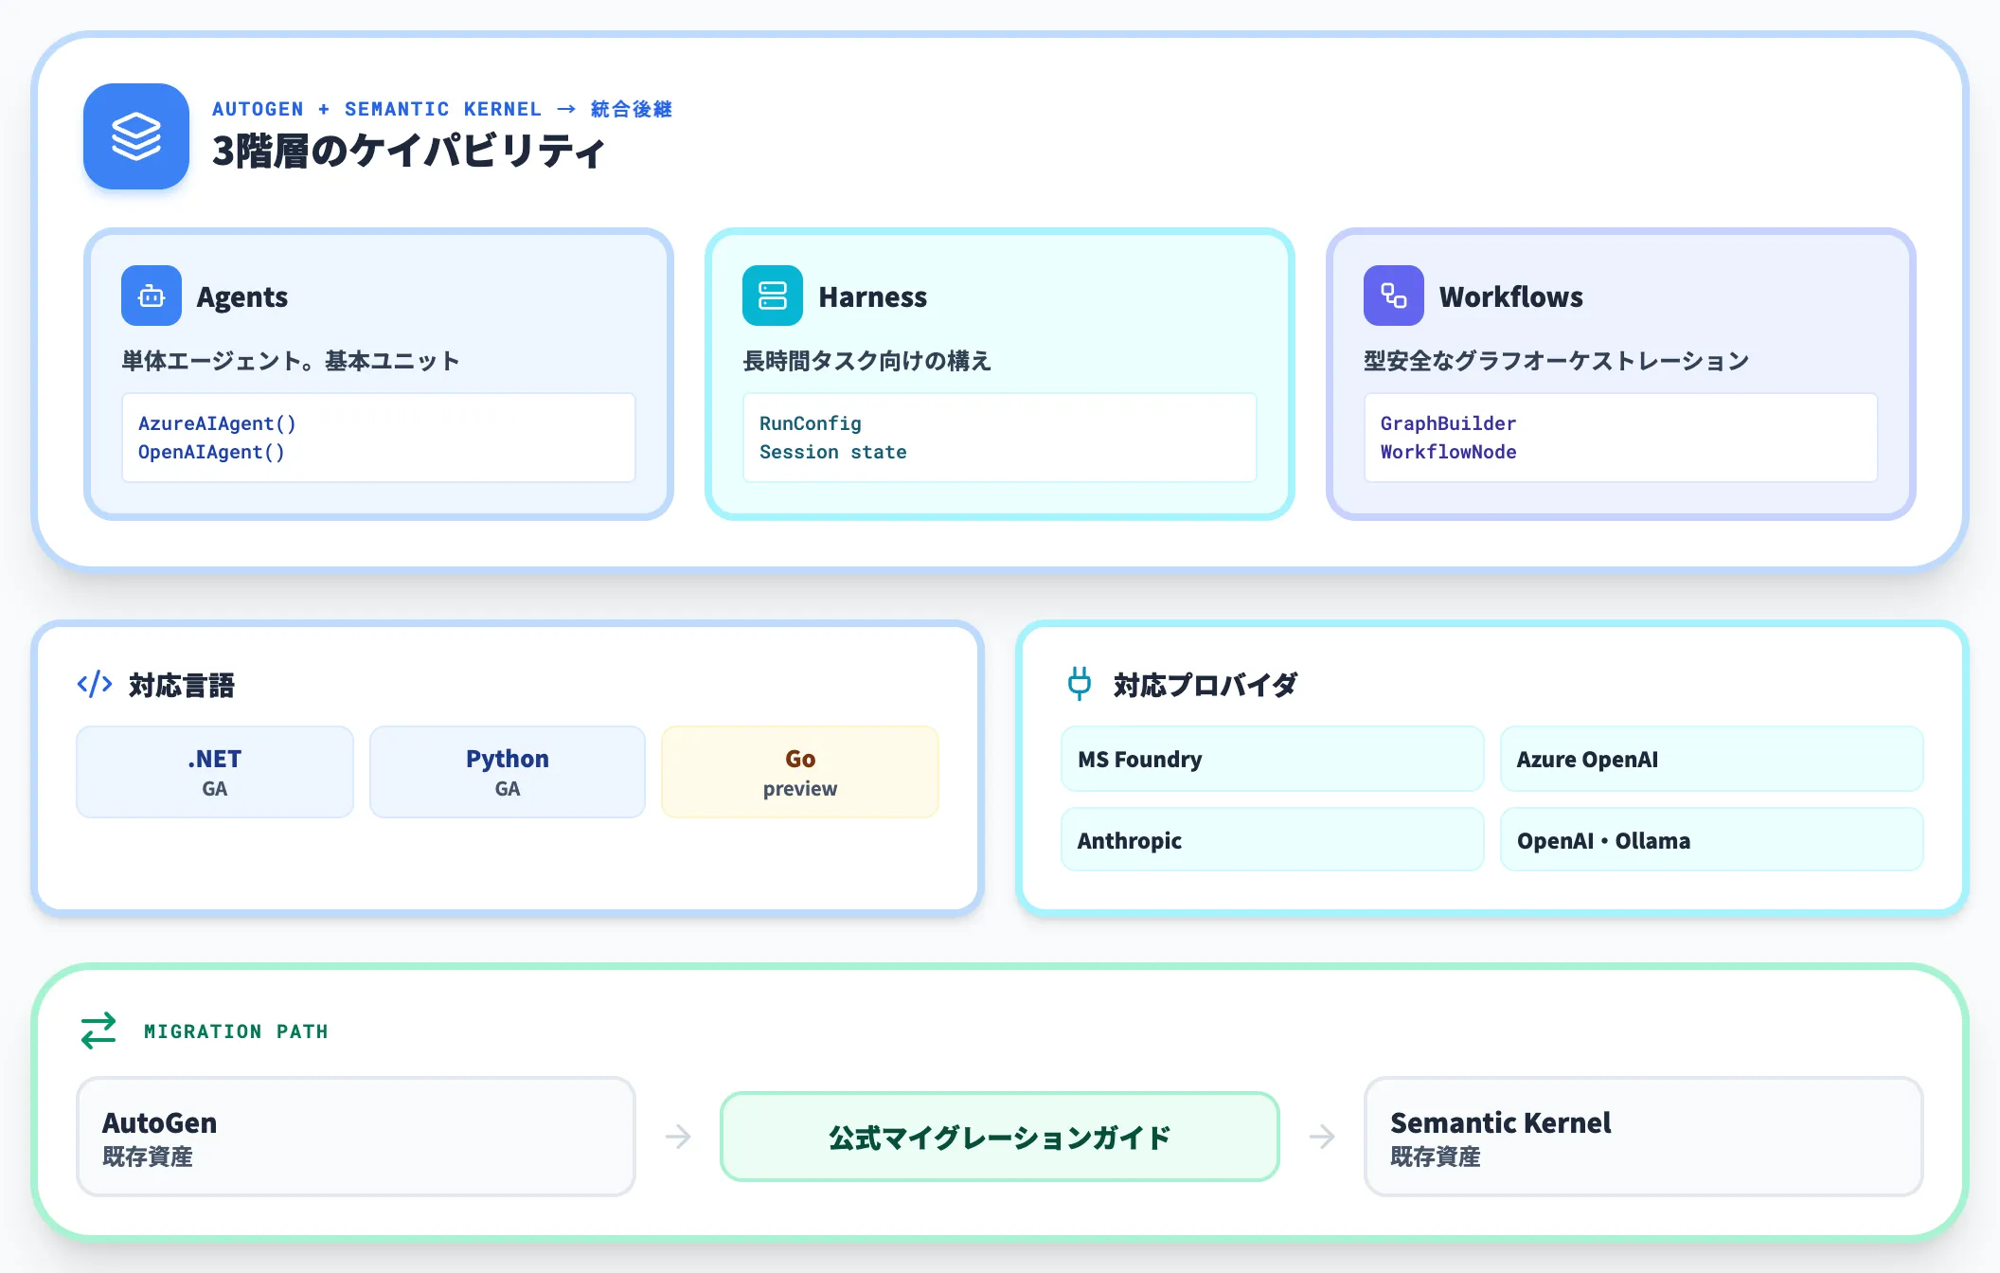Click the 対応プロバイダ section heading
Viewport: 2000px width, 1273px height.
(x=1205, y=685)
